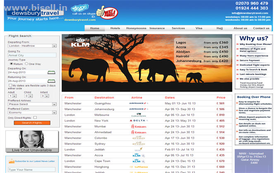277x173 pixels.
Task: Click the Best Price thumbs-up badge
Action: [107, 12]
